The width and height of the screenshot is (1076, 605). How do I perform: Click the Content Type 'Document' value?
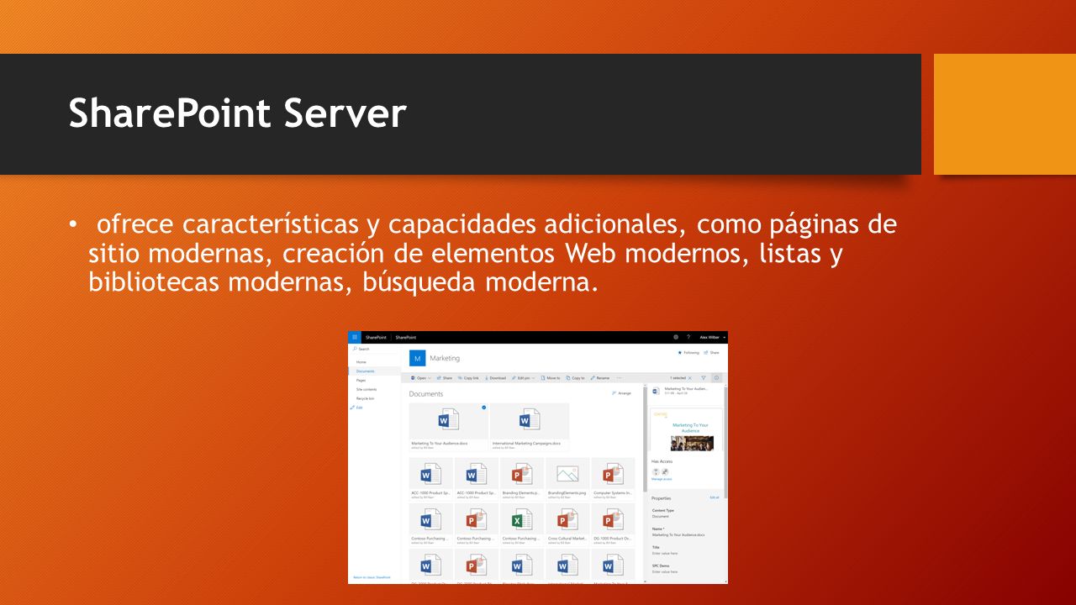(x=661, y=517)
